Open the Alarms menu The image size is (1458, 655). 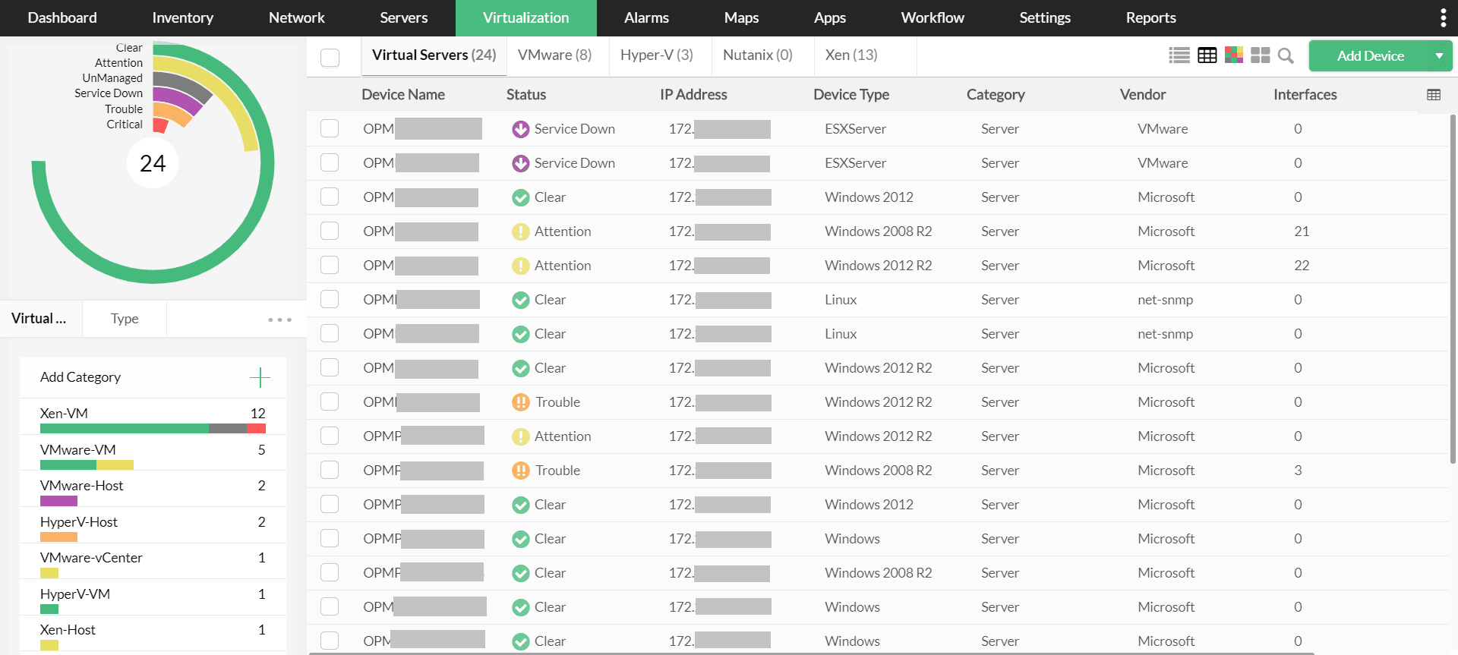(x=646, y=18)
